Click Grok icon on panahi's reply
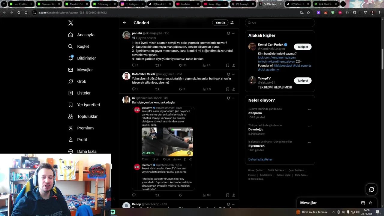Viewport: 384px width, 216px height. (x=228, y=33)
